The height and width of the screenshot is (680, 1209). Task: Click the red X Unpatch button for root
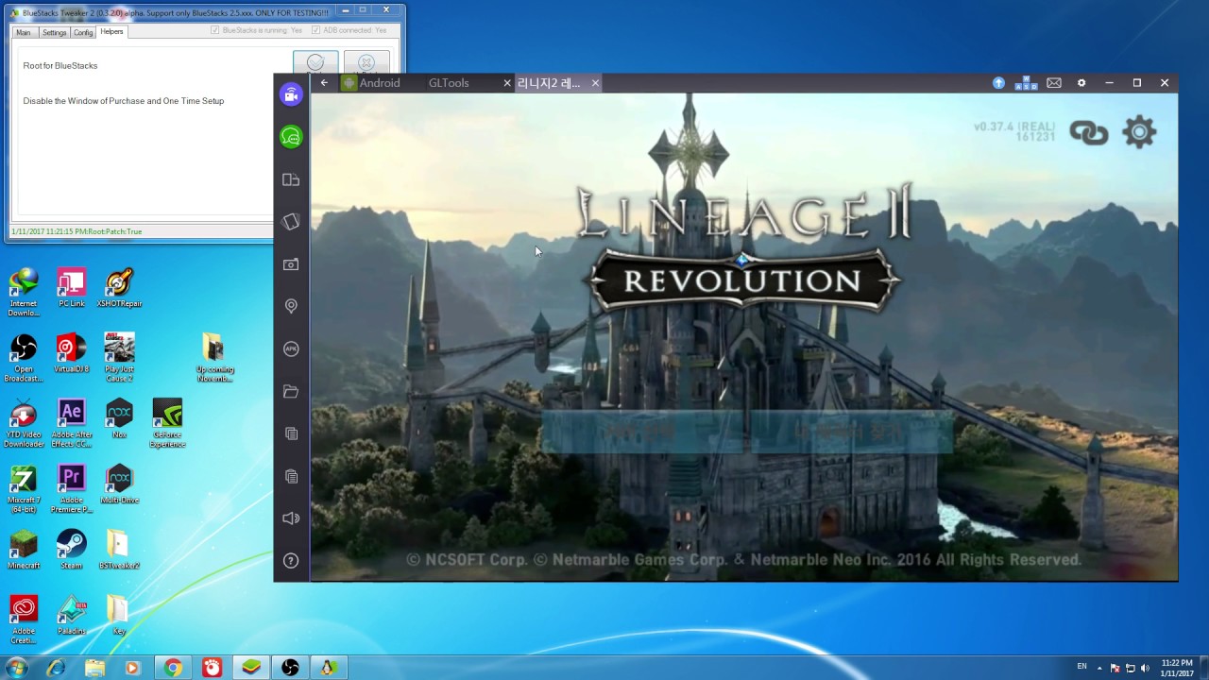[366, 62]
